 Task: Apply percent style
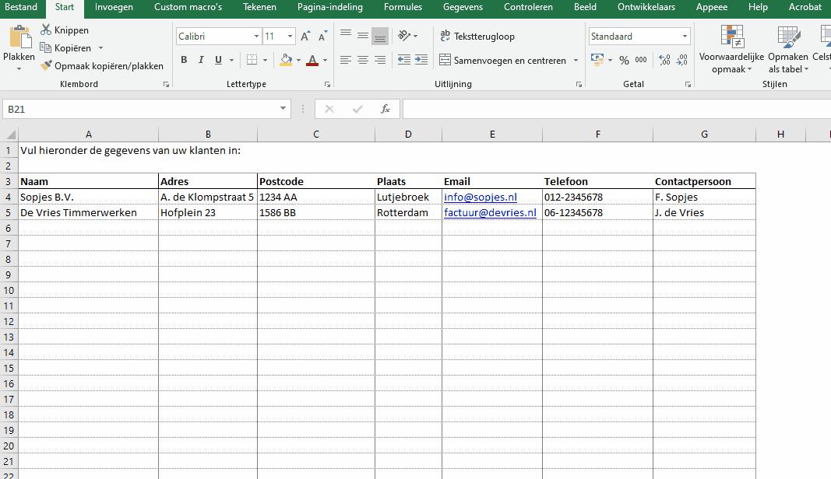point(625,61)
